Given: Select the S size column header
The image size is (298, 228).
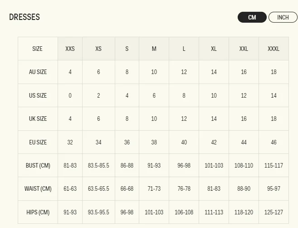Looking at the screenshot, I should click(x=127, y=49).
